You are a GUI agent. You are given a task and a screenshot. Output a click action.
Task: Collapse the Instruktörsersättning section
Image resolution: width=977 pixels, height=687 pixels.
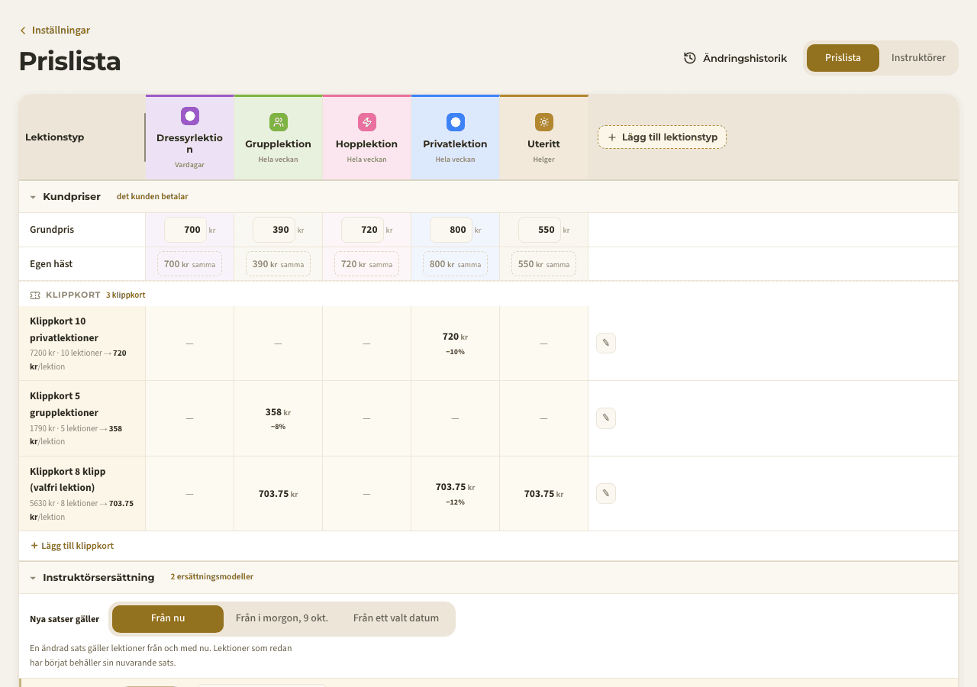(33, 578)
